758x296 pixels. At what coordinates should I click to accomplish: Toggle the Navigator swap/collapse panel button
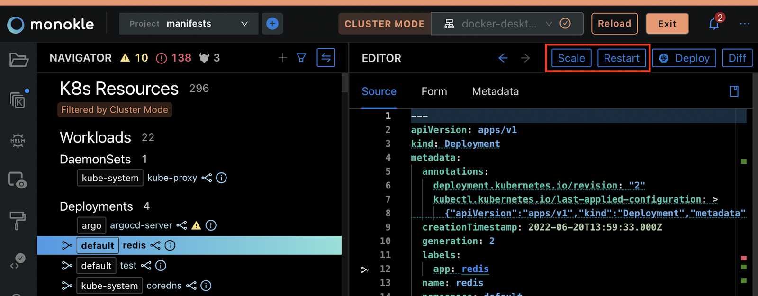326,58
